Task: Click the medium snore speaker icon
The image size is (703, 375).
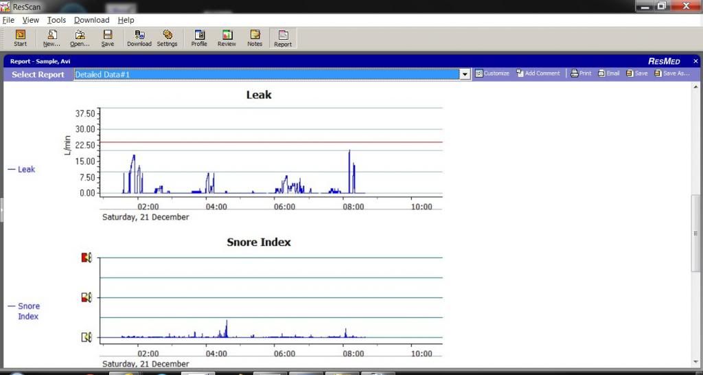Action: (x=87, y=297)
